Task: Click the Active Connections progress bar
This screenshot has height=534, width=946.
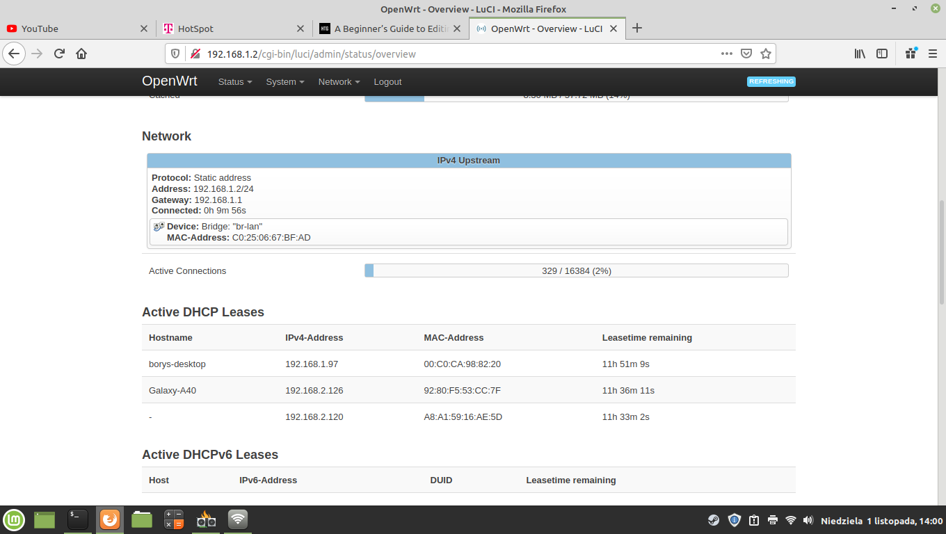Action: 576,270
